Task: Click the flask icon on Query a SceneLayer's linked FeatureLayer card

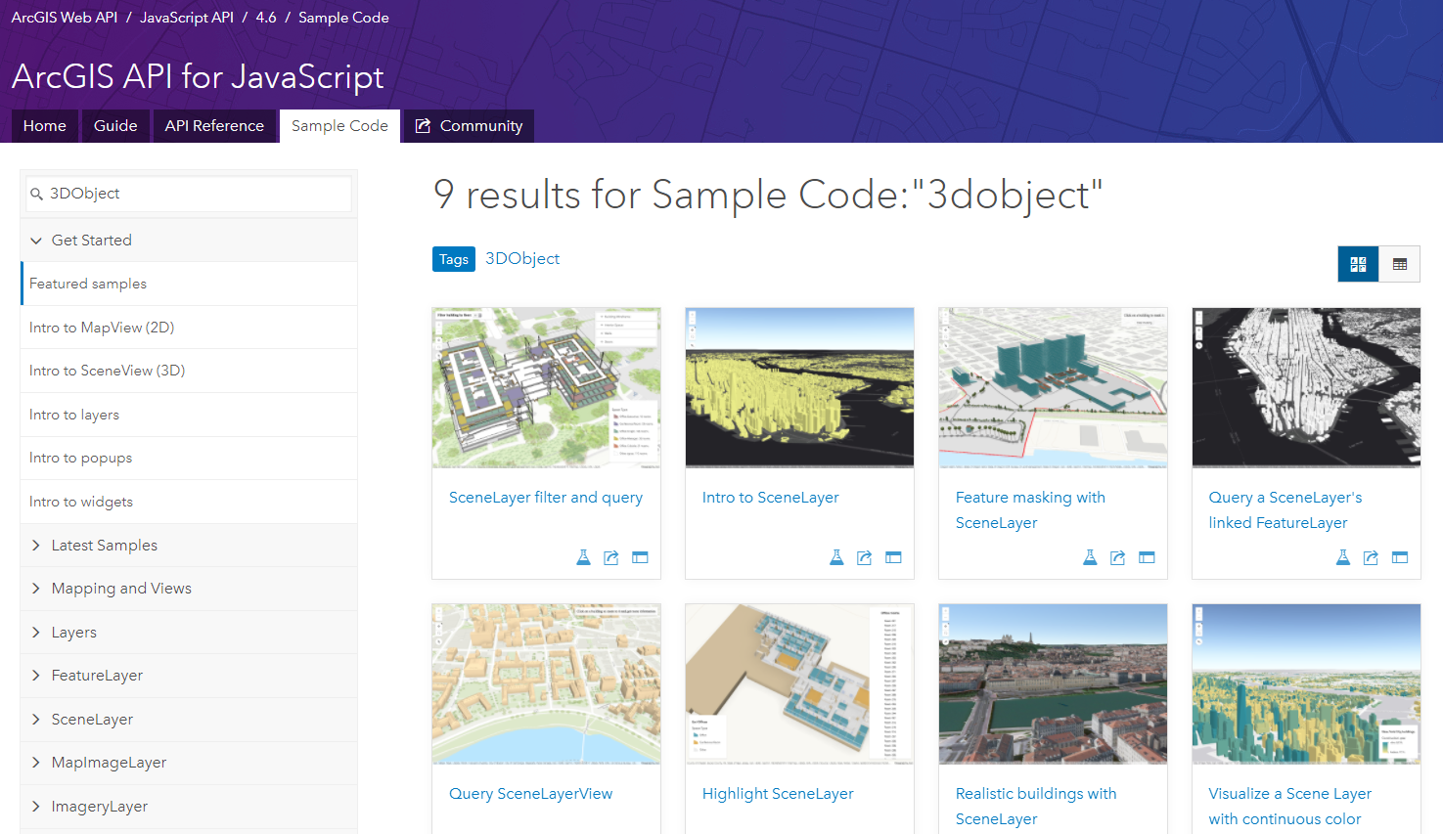Action: pyautogui.click(x=1343, y=557)
